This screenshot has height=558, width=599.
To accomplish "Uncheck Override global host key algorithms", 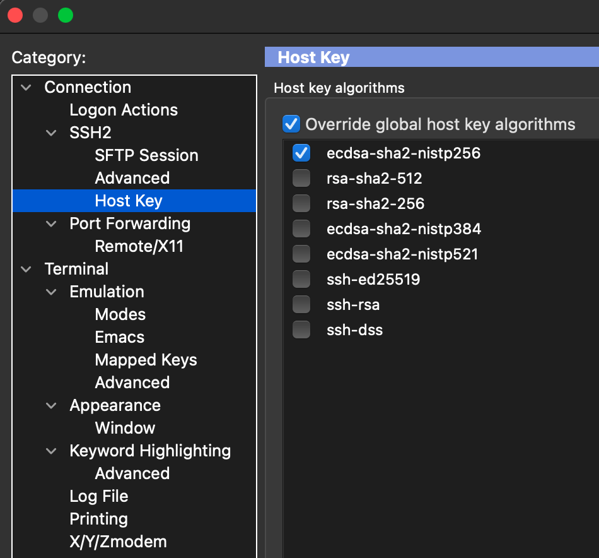I will 291,124.
